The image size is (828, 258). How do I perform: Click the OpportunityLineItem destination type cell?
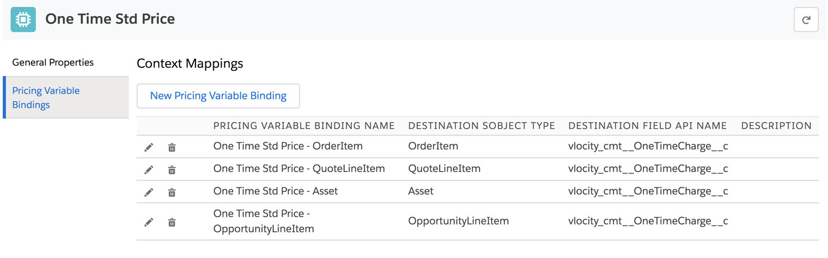click(458, 221)
